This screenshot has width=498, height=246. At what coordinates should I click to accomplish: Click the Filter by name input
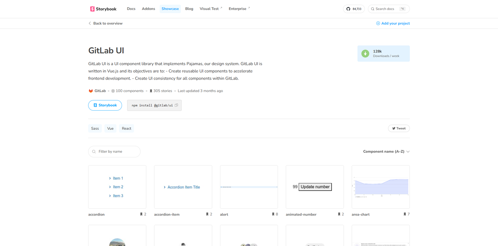click(x=114, y=152)
